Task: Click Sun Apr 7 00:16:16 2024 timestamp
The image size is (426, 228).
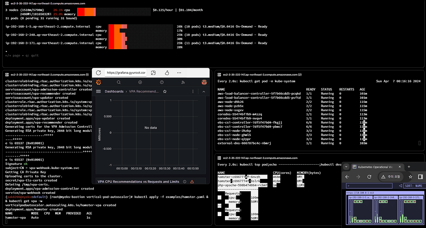Action: pos(398,81)
